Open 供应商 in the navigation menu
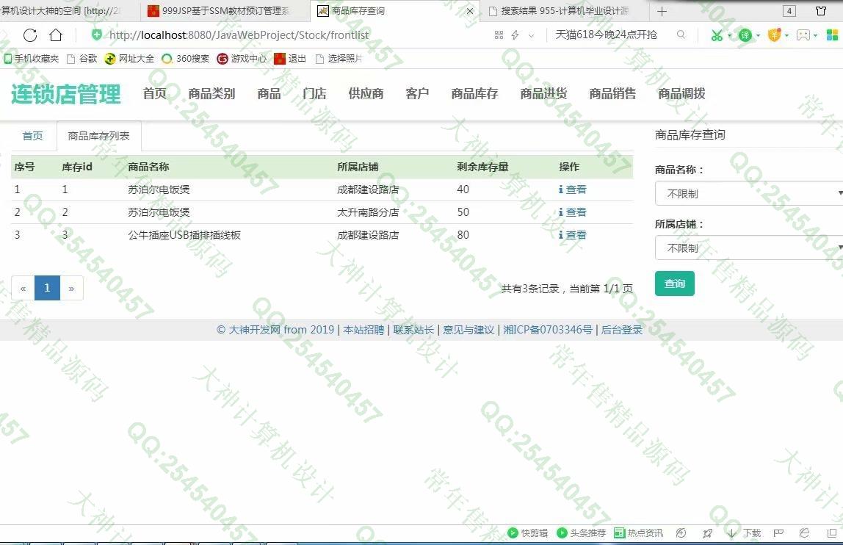The image size is (843, 545). click(366, 93)
